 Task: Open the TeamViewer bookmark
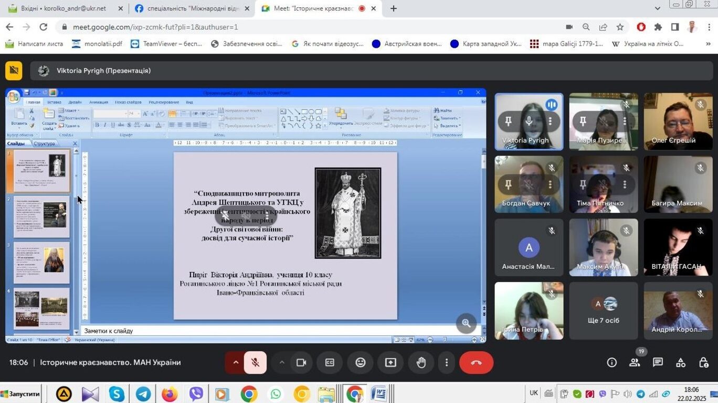click(x=166, y=44)
